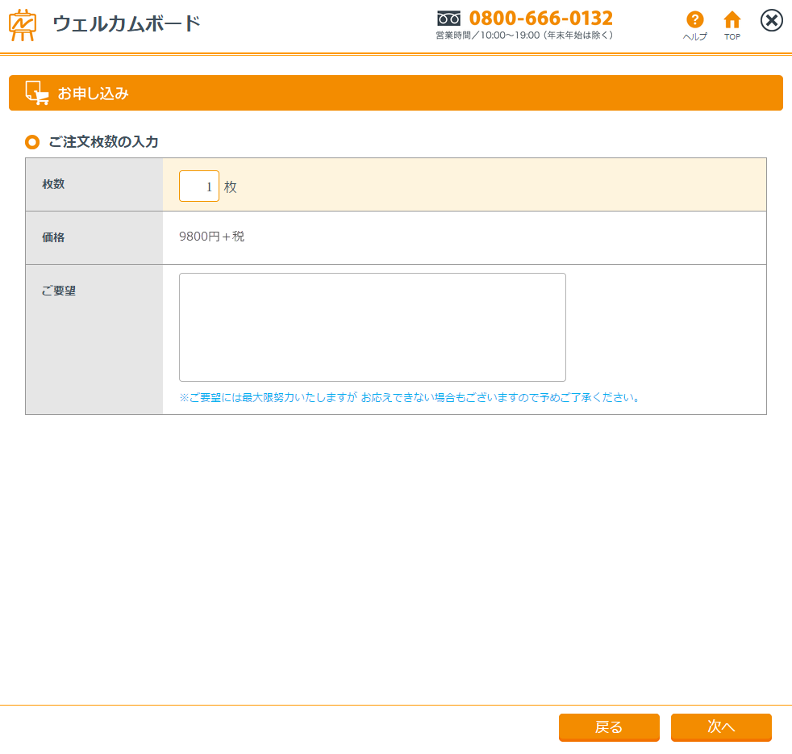Click the 9800円+税 price text
Screen dimensions: 792x754
pos(211,237)
